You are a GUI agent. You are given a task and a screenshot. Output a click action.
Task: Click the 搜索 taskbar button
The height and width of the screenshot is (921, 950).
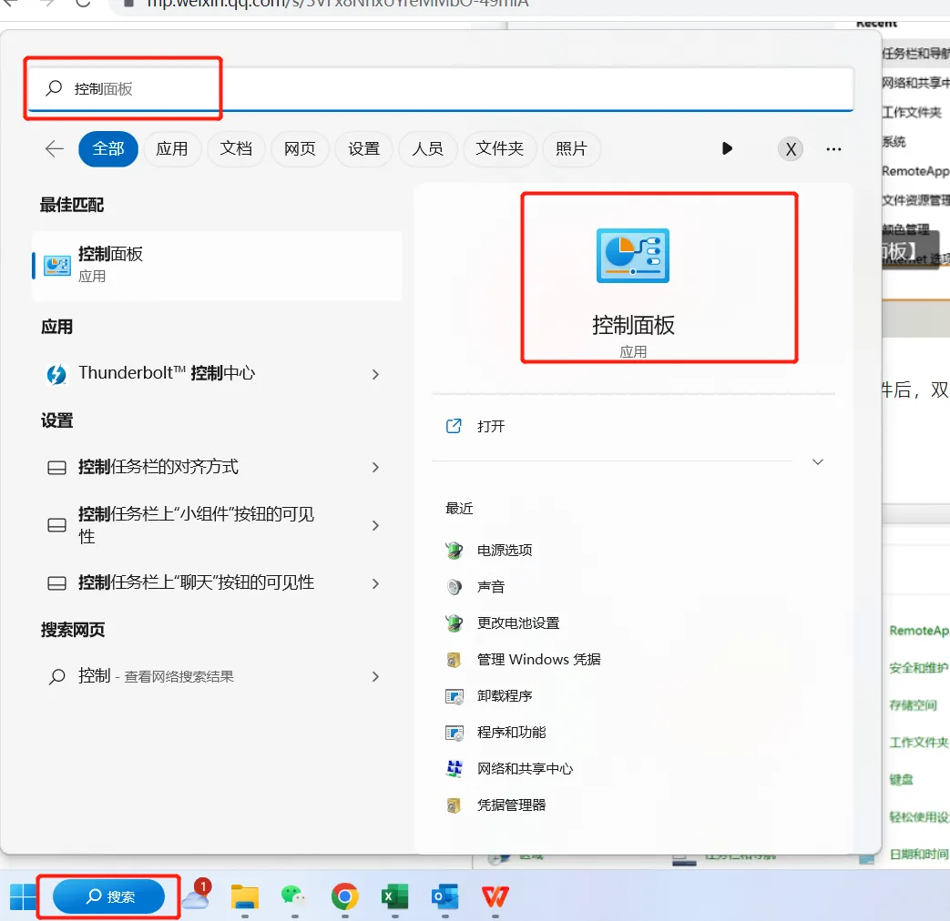click(x=108, y=896)
